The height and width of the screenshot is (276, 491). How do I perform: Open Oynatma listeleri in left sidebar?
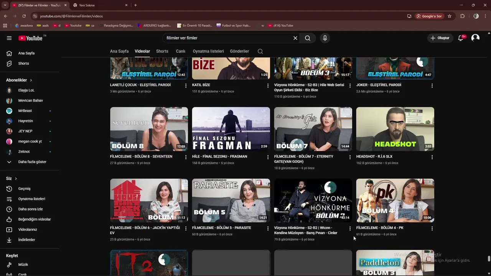(x=31, y=199)
